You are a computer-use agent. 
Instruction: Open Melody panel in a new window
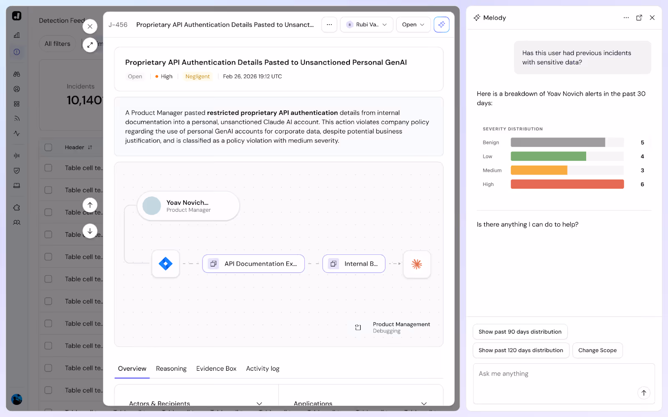click(x=639, y=18)
